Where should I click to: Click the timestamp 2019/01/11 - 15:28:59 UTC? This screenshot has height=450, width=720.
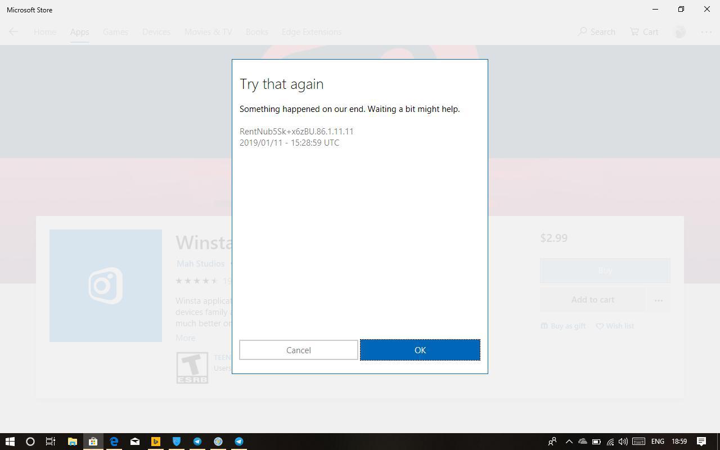[289, 143]
